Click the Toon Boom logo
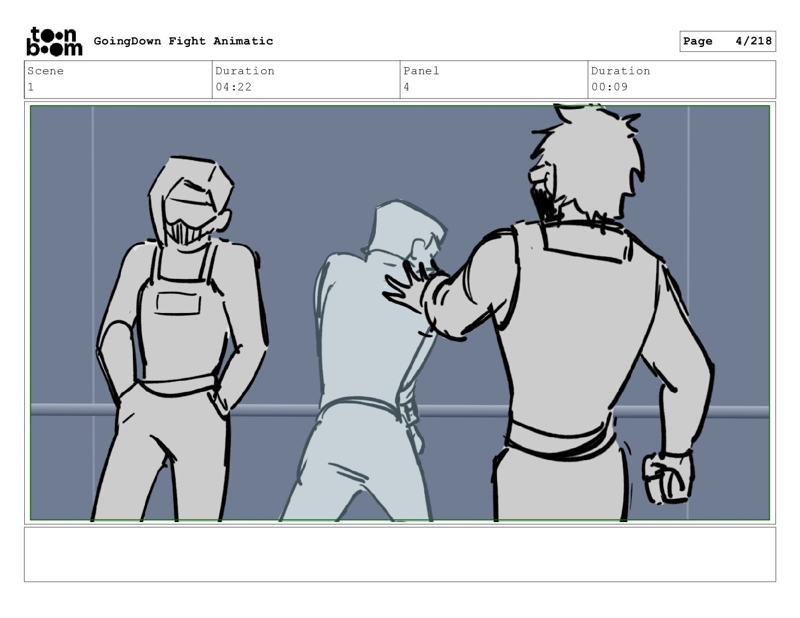The image size is (800, 618). click(54, 41)
